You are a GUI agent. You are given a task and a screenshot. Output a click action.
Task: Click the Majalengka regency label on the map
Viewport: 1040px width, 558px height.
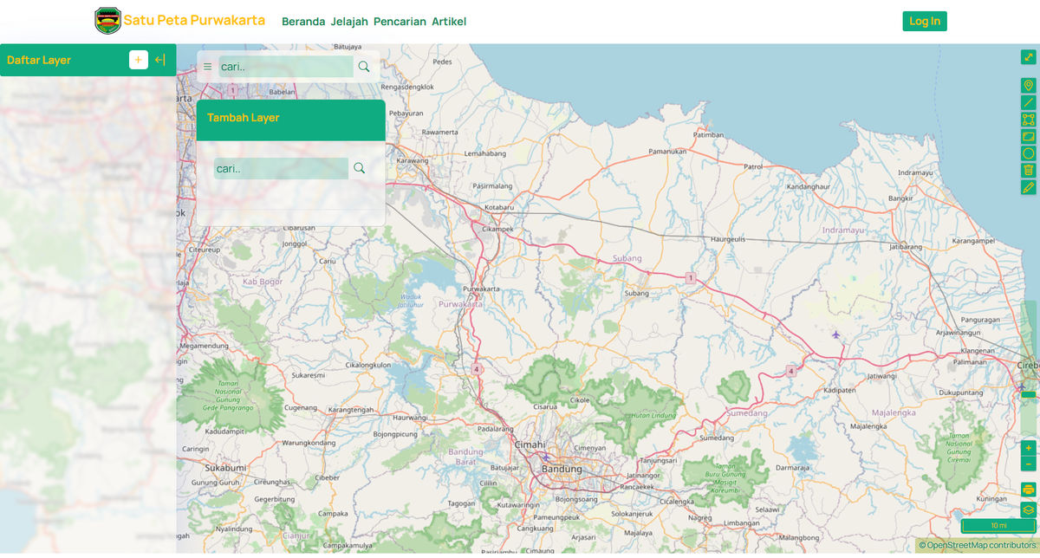coord(894,412)
